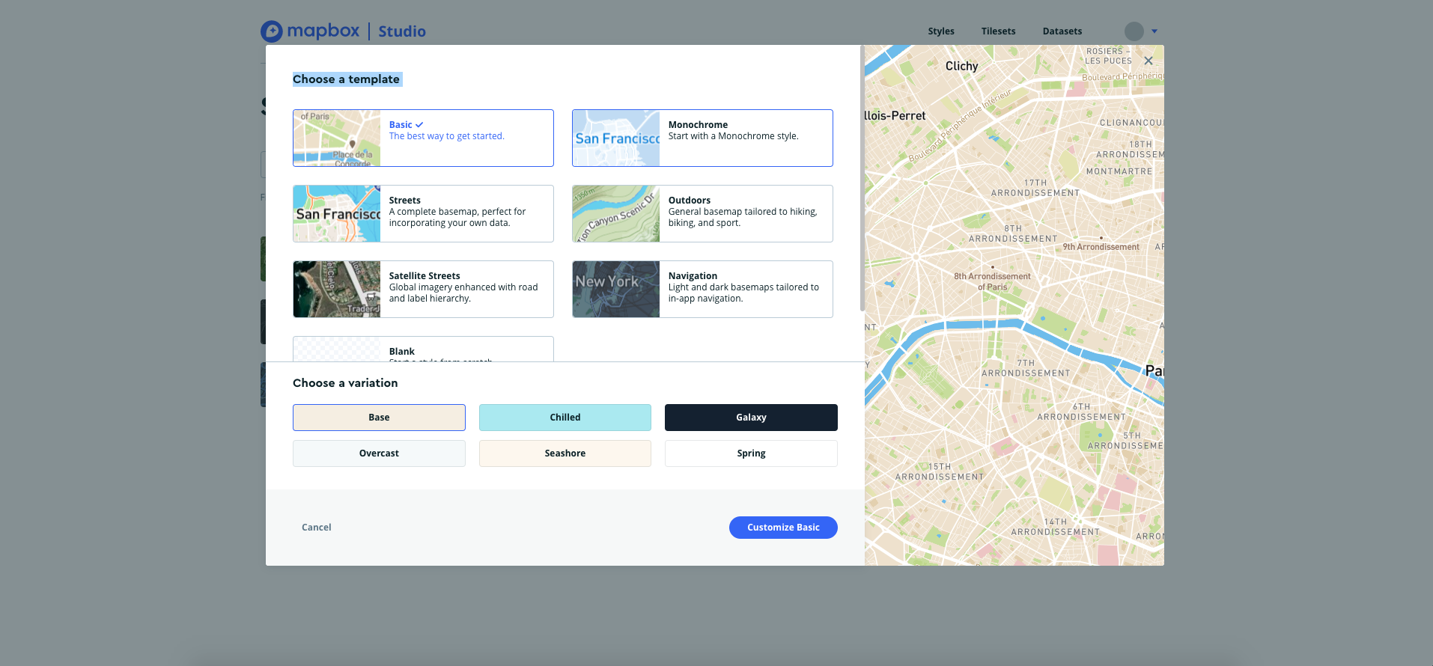Screen dimensions: 1433x666
Task: Expand the account dropdown arrow
Action: 1154,31
